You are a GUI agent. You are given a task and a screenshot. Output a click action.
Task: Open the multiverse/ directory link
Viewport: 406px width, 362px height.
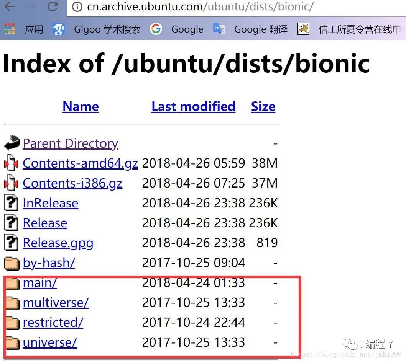[x=56, y=303]
